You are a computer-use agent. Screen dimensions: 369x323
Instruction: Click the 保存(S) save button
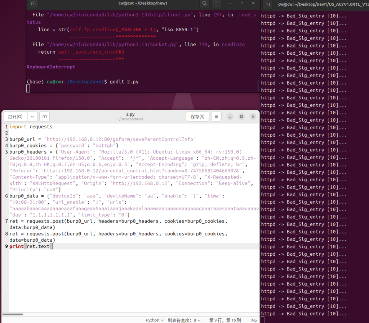tap(197, 117)
